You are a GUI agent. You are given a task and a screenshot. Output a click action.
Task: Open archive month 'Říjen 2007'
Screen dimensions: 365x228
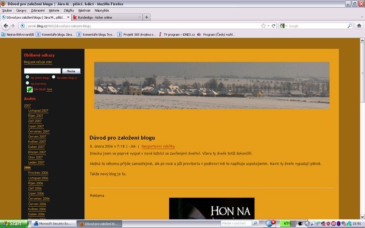(36, 116)
